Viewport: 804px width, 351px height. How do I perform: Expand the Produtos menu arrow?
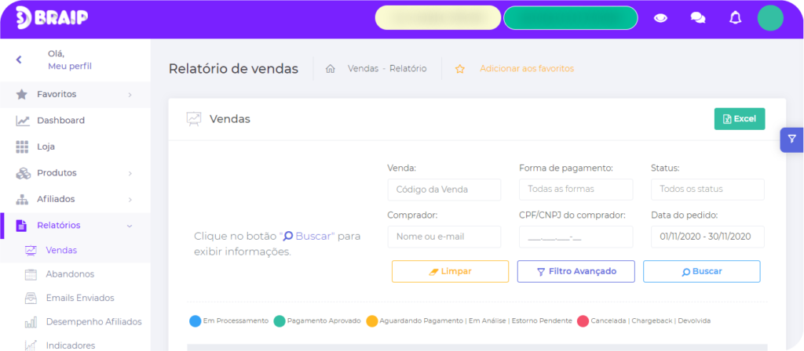point(130,173)
